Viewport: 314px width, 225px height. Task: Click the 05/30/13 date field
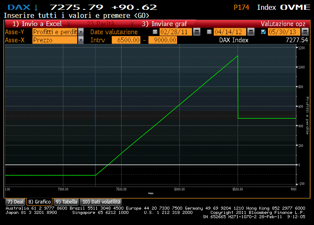pos(284,32)
